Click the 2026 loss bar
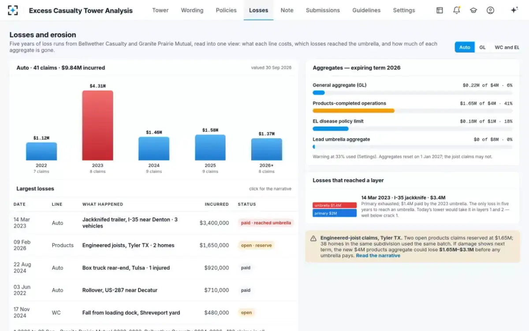 (x=267, y=149)
